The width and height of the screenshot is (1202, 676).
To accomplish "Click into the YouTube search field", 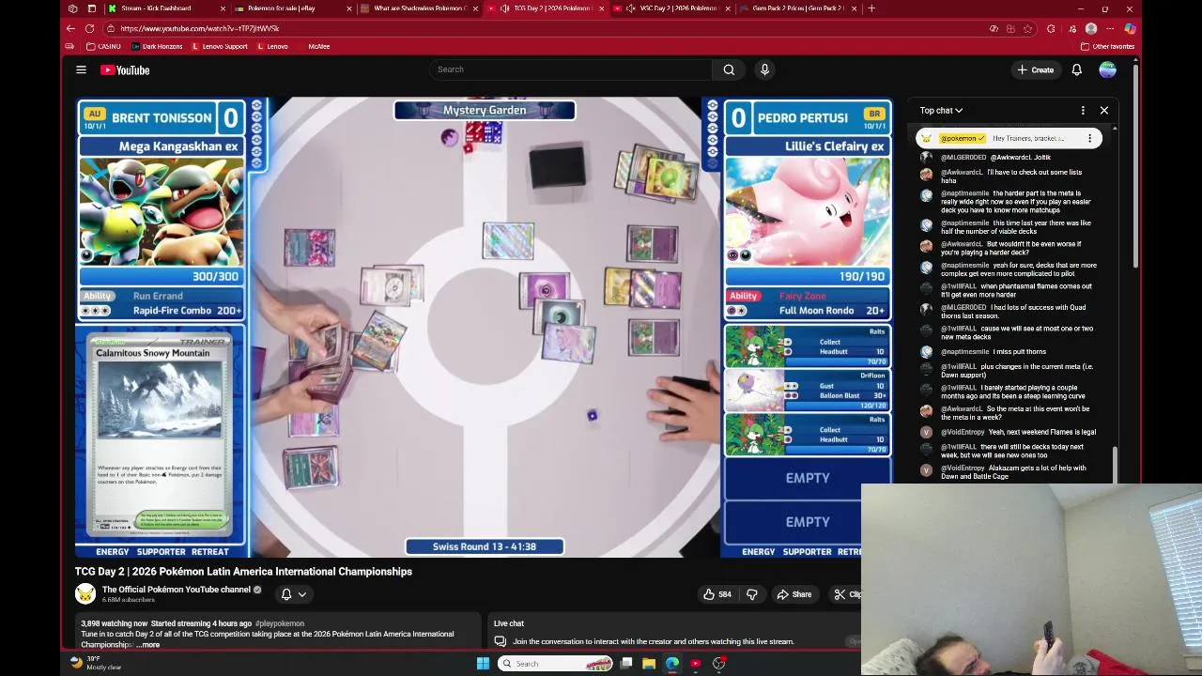I will coord(573,69).
